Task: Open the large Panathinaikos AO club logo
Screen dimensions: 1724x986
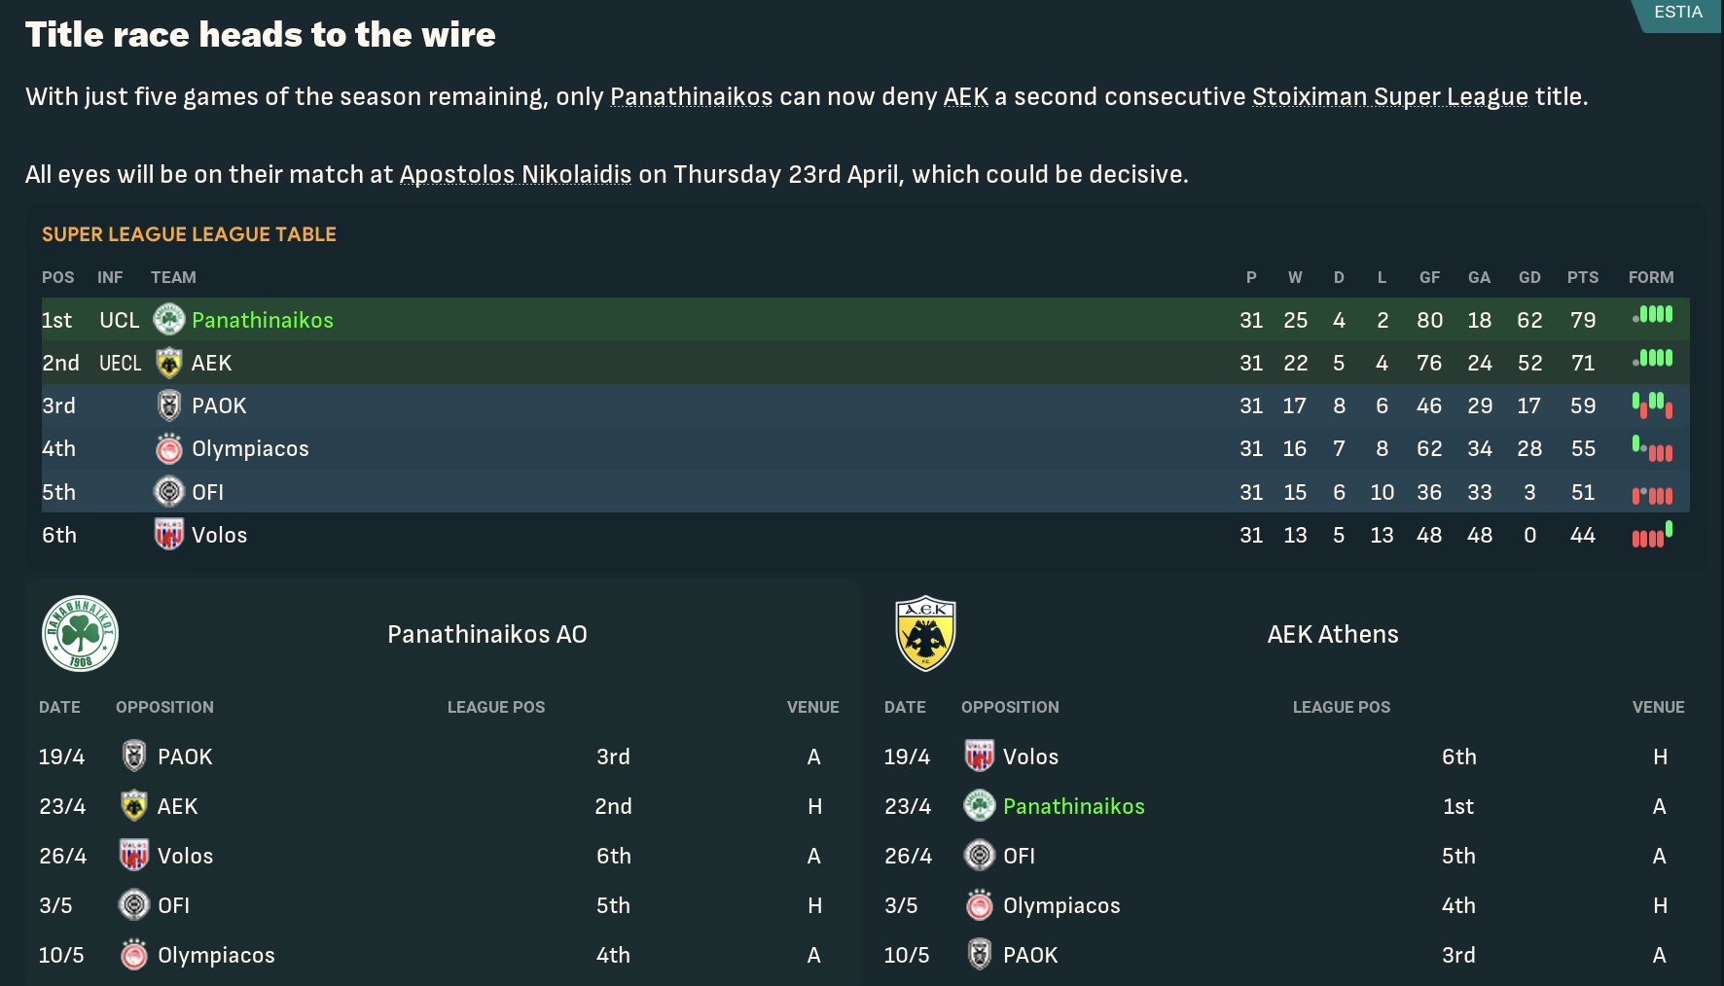Action: [x=81, y=634]
